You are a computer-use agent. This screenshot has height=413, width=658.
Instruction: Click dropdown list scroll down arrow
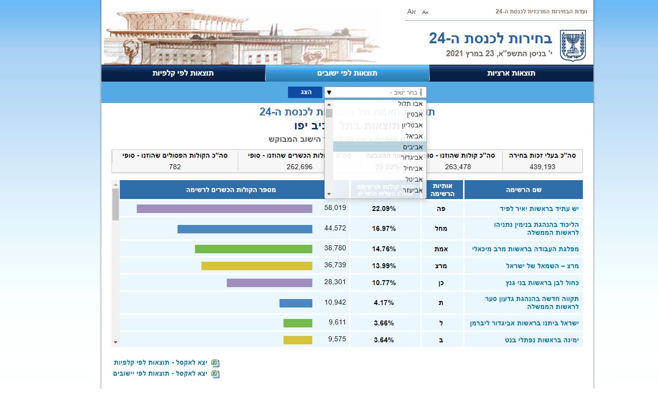pyautogui.click(x=329, y=194)
